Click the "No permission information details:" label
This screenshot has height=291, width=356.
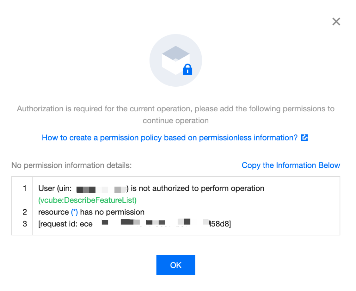(71, 165)
